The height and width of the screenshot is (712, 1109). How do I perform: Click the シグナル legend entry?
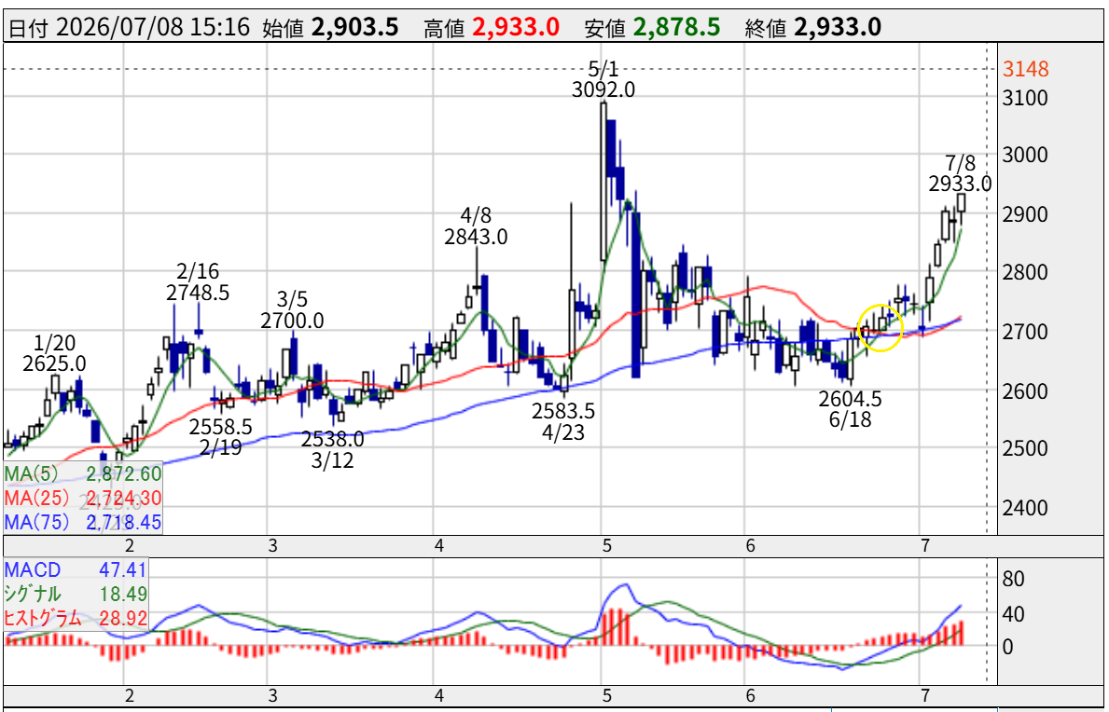(76, 594)
